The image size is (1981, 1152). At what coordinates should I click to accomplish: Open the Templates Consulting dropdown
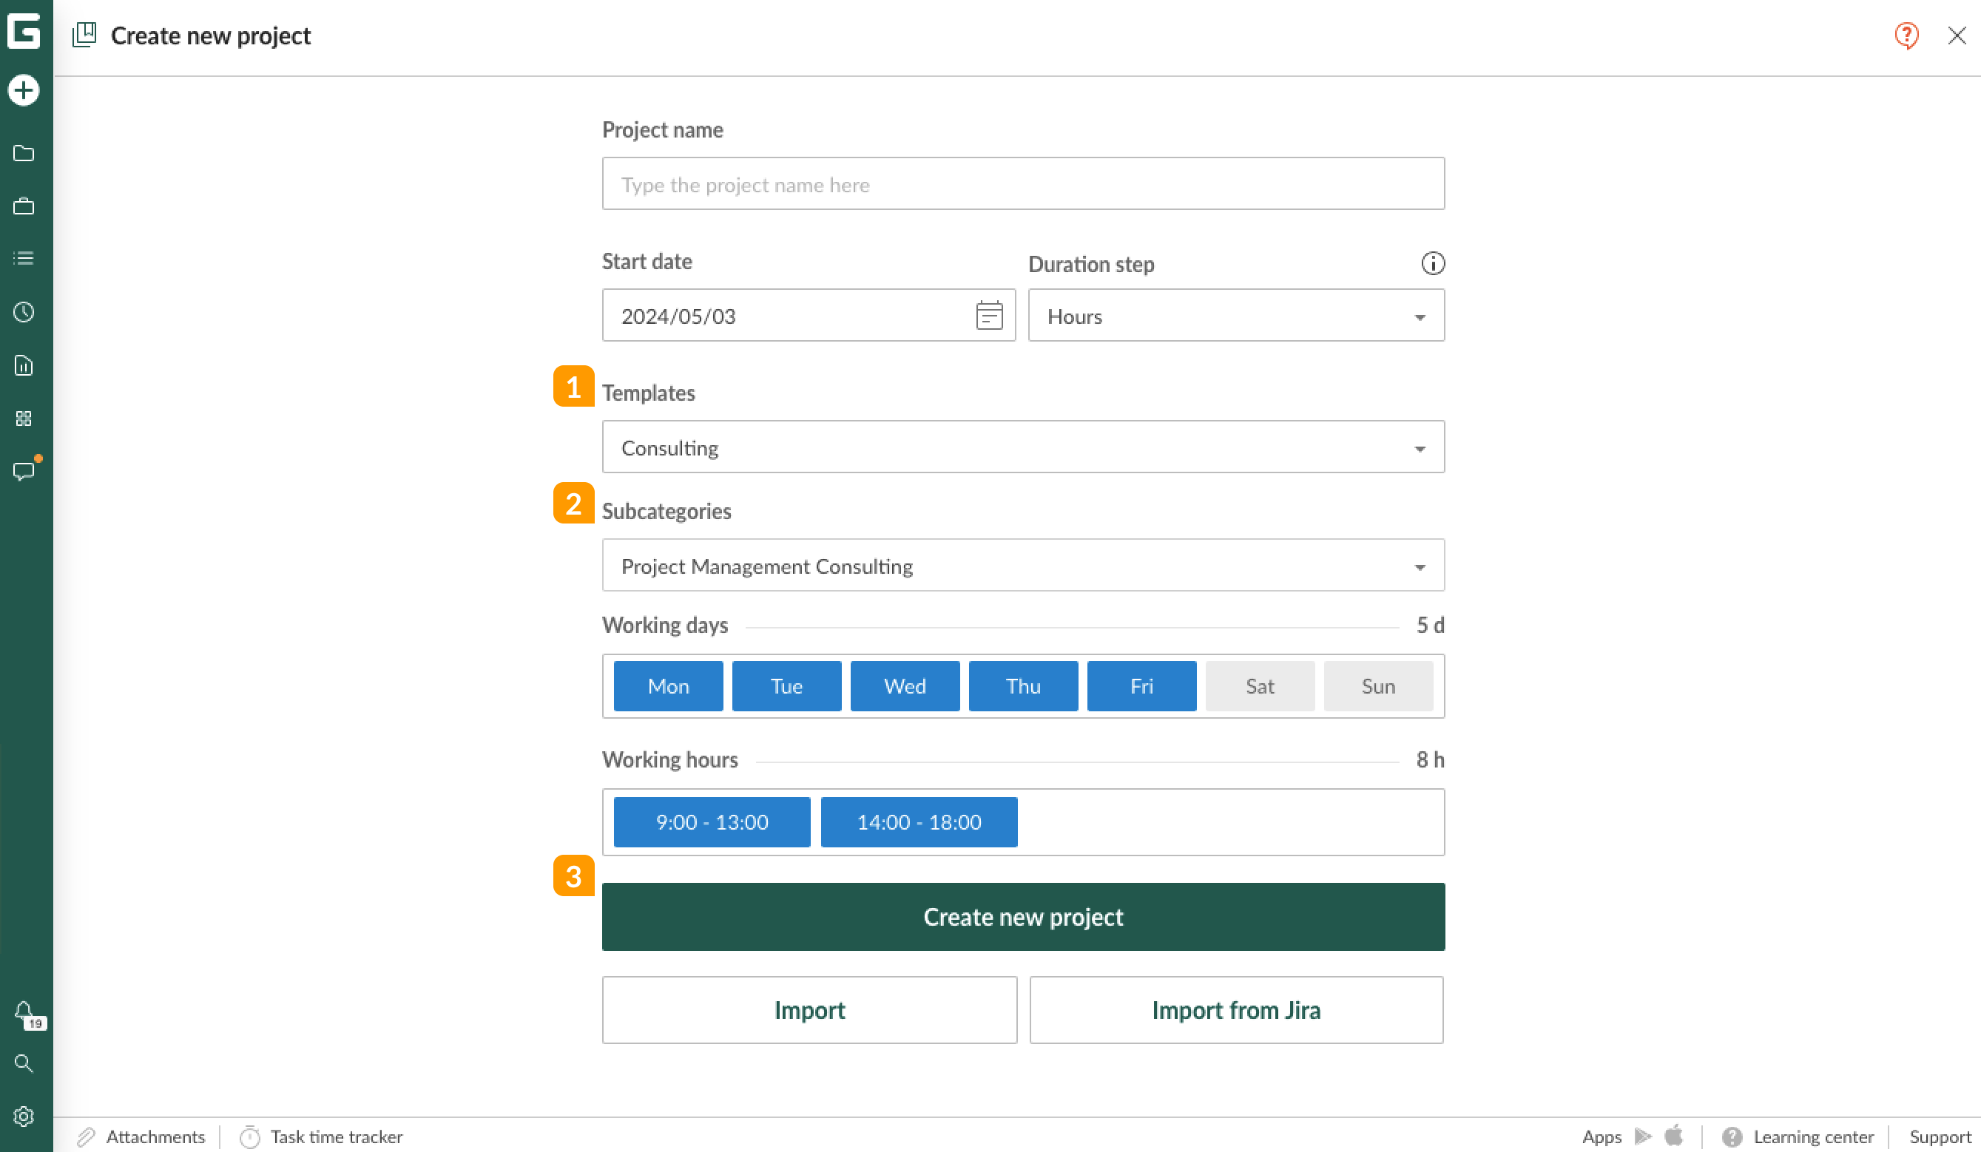1023,447
